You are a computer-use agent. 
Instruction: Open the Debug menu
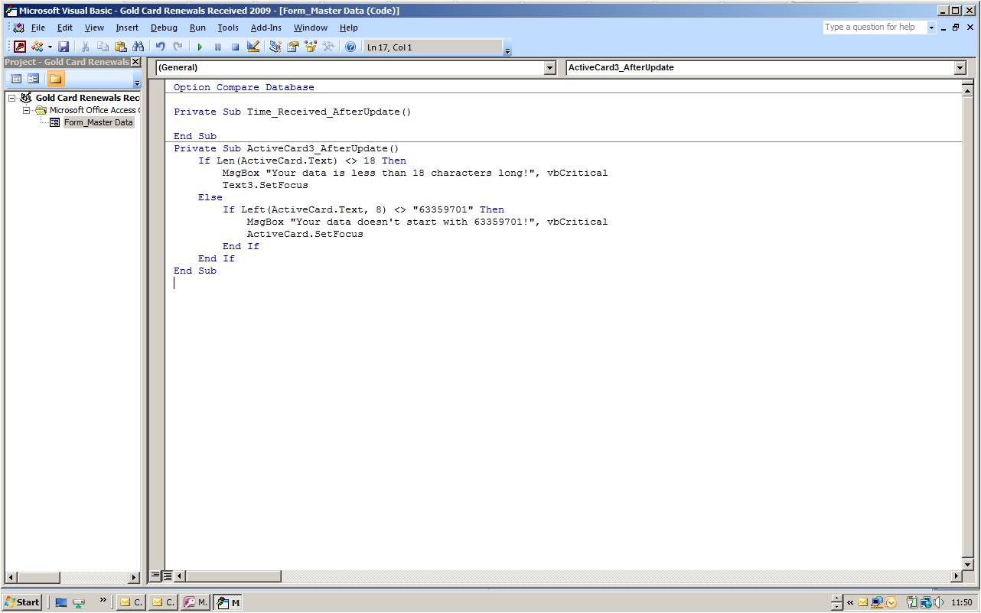(164, 28)
